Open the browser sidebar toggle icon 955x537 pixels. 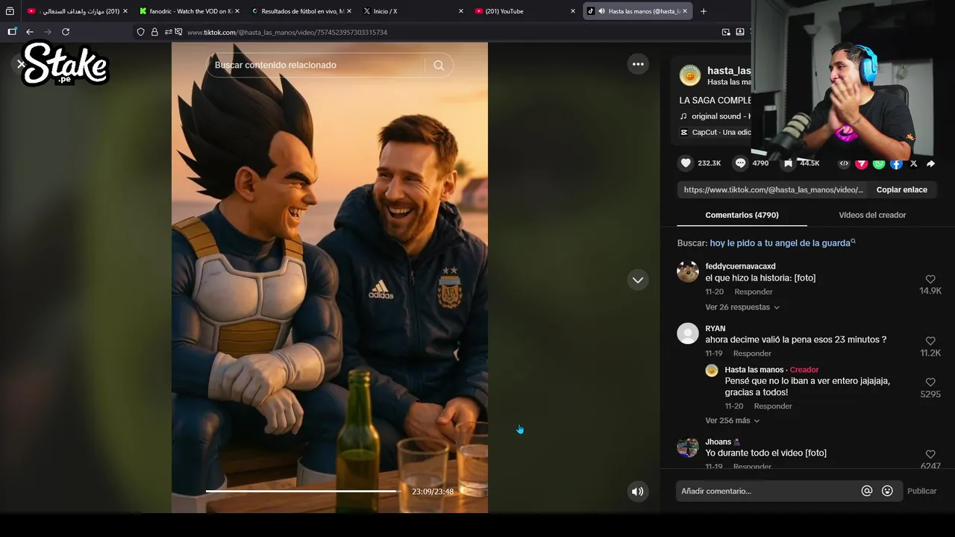pyautogui.click(x=12, y=32)
